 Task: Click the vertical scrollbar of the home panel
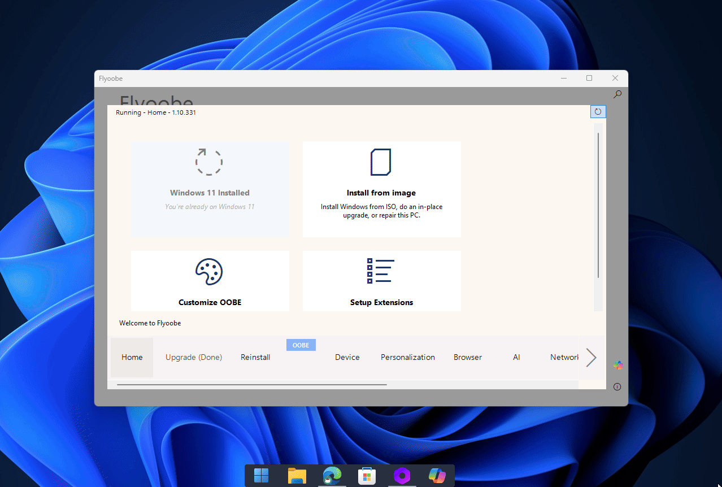598,205
